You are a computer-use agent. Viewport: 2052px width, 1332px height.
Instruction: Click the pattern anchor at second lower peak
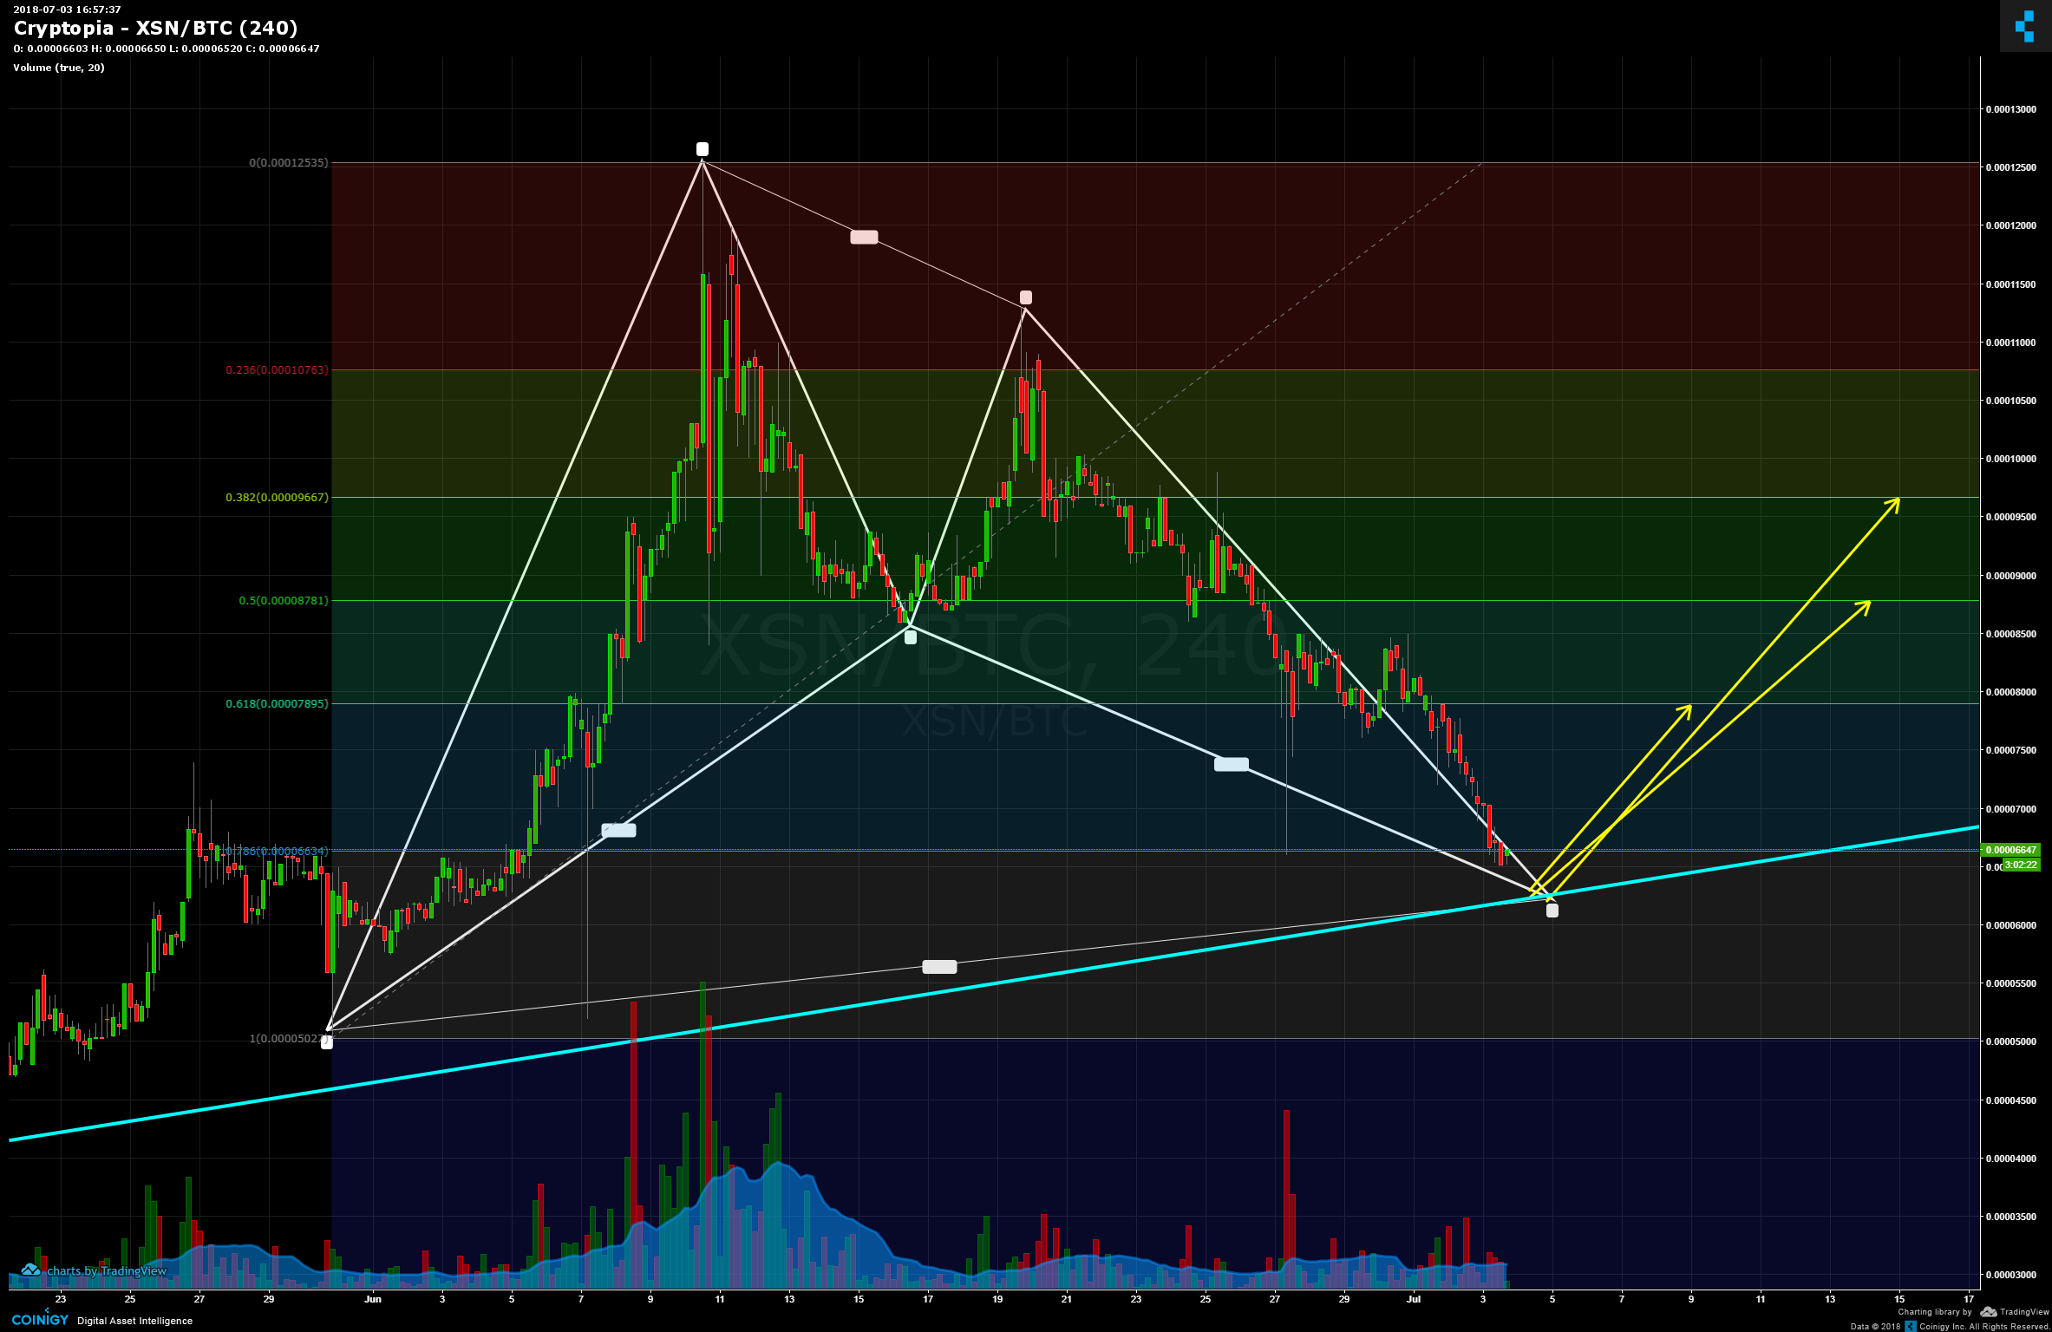coord(1026,297)
